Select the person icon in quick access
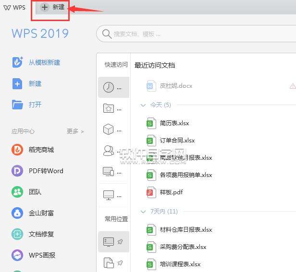The width and height of the screenshot is (296, 272). (x=109, y=151)
